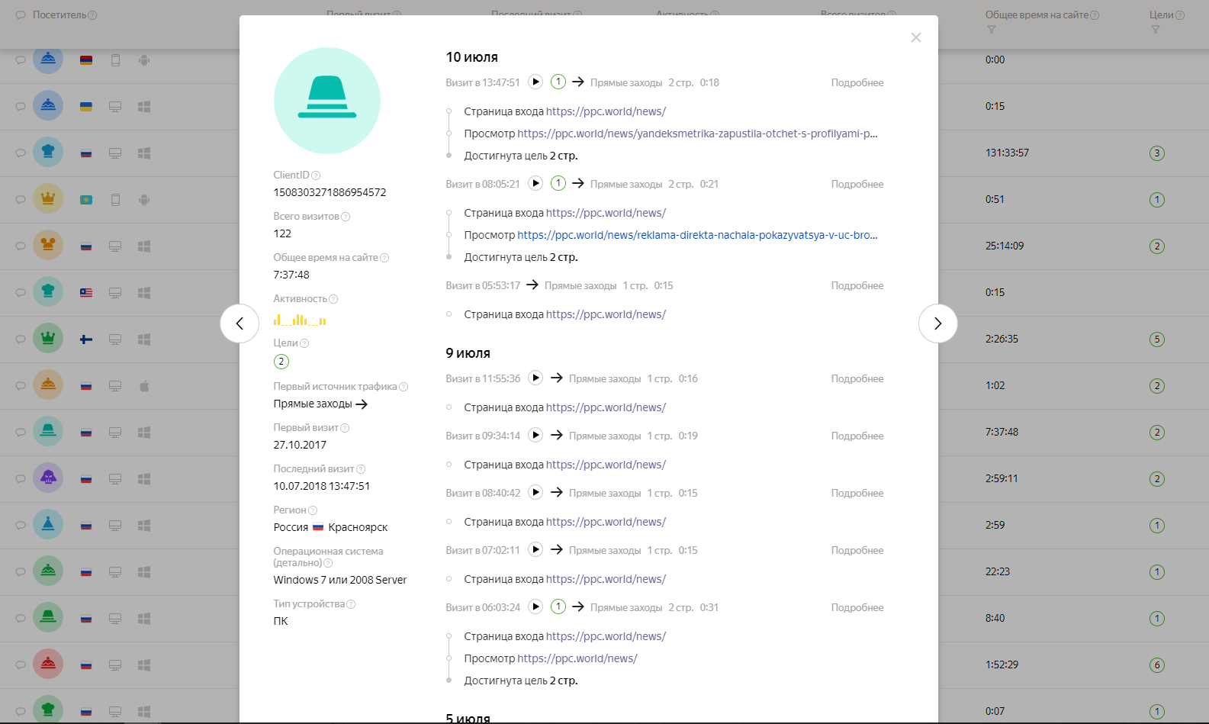Go to the next visitor profile
Viewport: 1209px width, 724px height.
[937, 323]
